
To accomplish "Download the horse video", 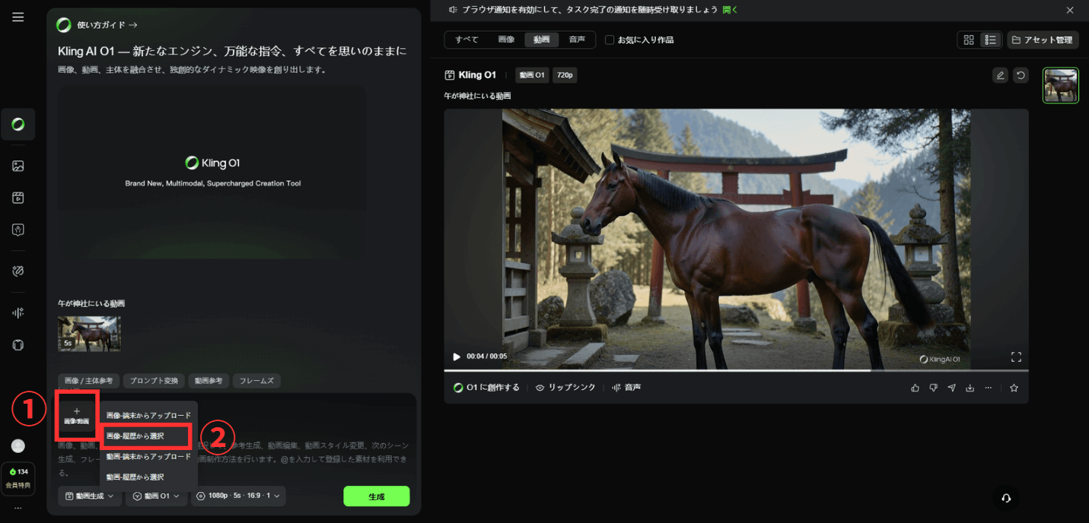I will tap(970, 388).
